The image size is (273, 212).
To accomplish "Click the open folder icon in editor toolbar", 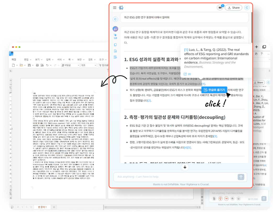I will pos(21,65).
